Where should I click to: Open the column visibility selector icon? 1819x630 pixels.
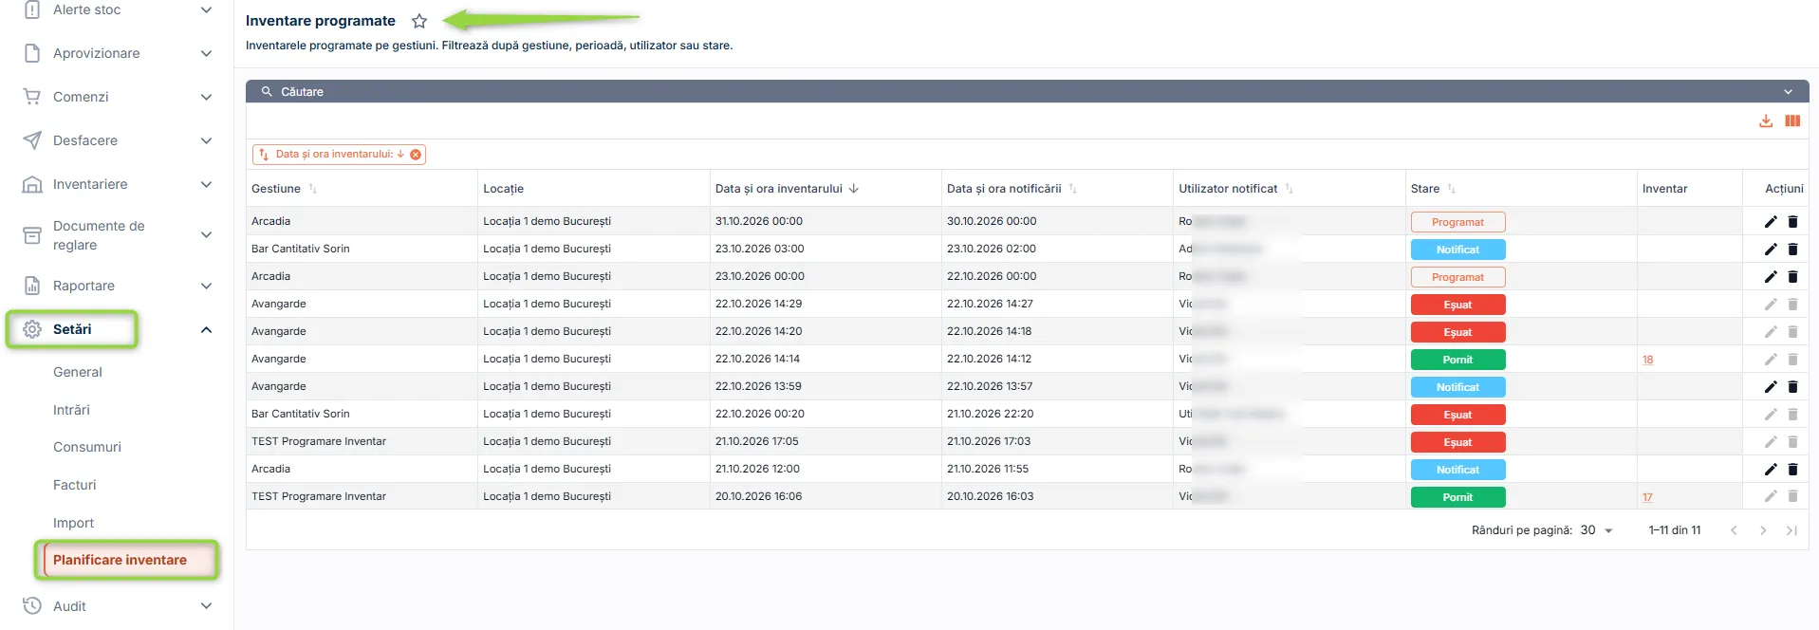tap(1792, 121)
